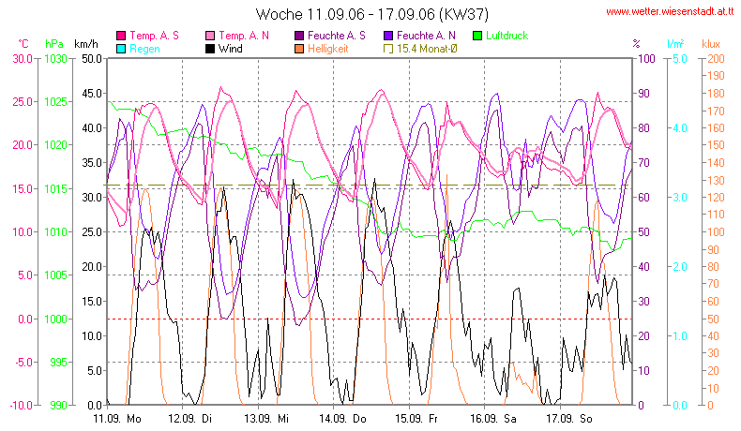
Task: Click the 13.09. Mi date label
Action: pyautogui.click(x=266, y=418)
